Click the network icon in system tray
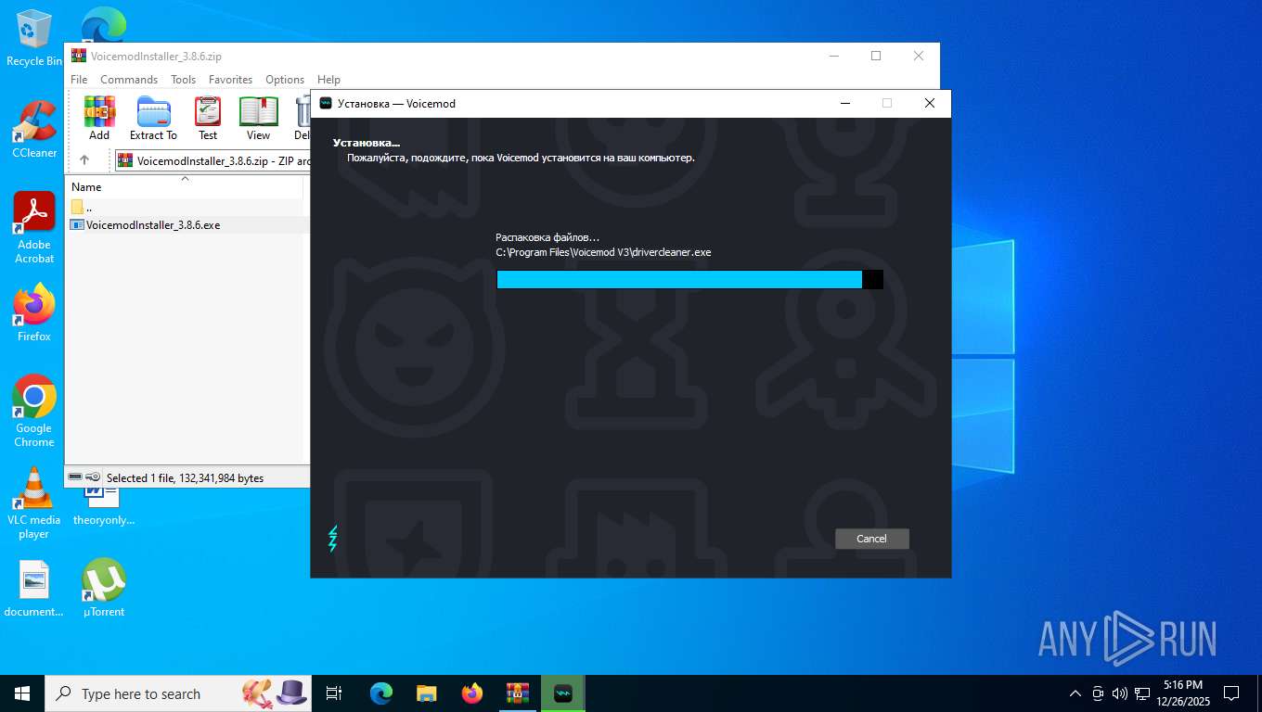This screenshot has height=712, width=1262. click(1142, 693)
